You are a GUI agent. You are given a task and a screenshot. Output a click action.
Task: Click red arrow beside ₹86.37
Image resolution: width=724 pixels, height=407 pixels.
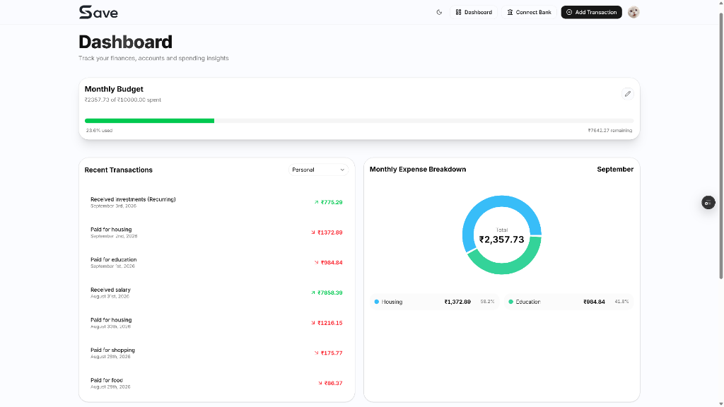(x=320, y=383)
